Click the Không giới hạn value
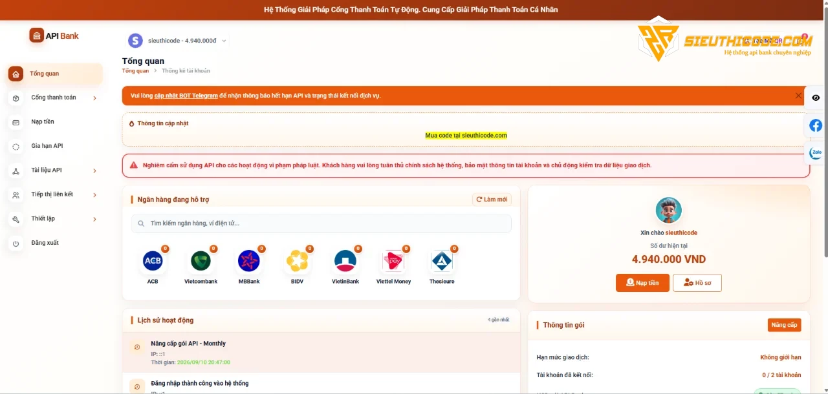Screen dimensions: 828x394 (780, 357)
